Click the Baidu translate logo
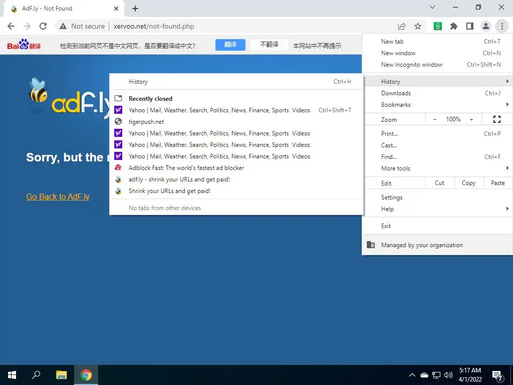513x385 pixels. (x=24, y=45)
